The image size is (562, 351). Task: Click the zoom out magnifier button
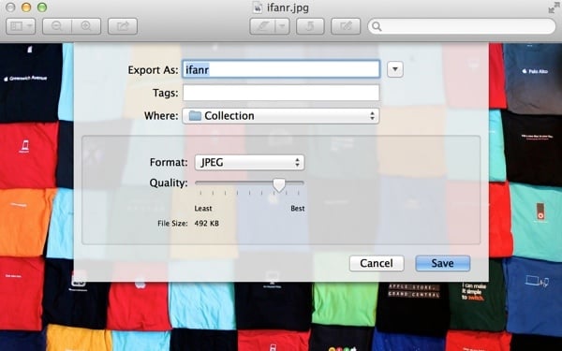[x=57, y=26]
